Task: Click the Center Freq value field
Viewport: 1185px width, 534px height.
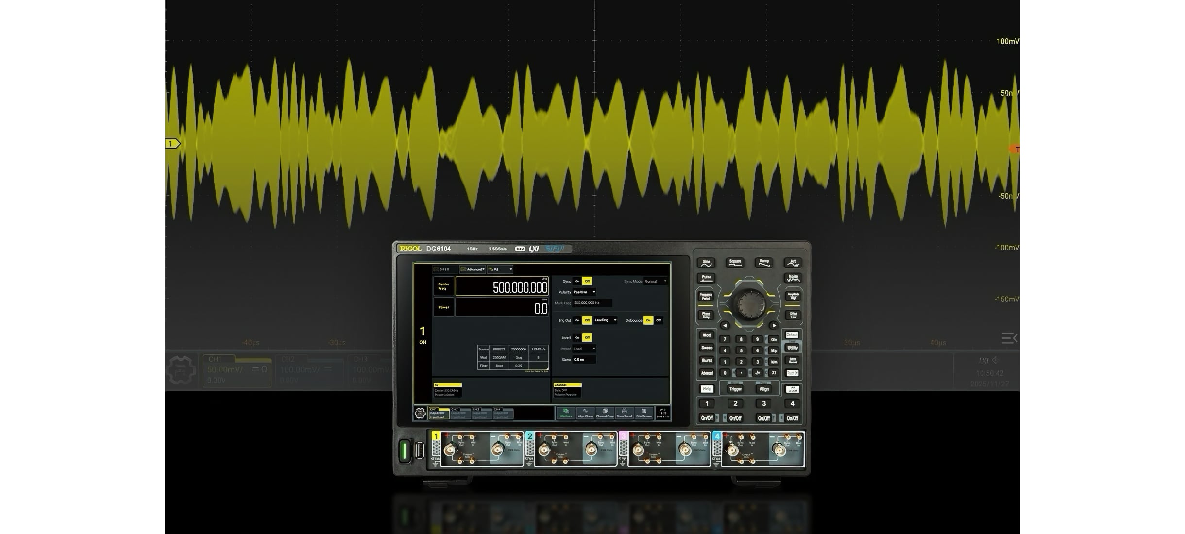Action: 502,286
